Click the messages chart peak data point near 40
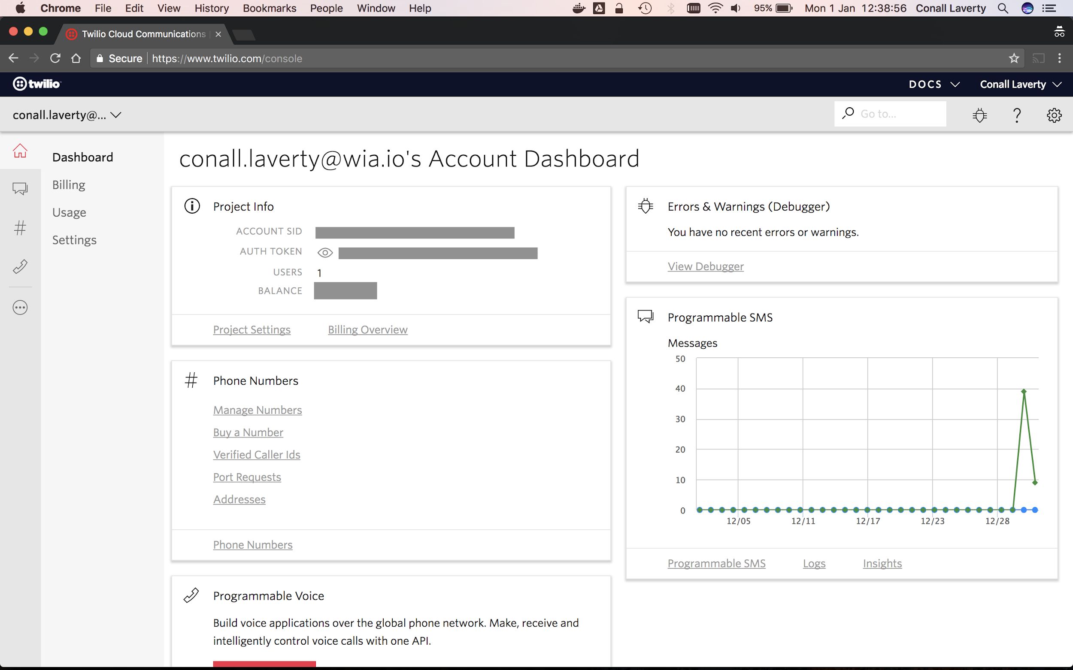 [x=1024, y=391]
